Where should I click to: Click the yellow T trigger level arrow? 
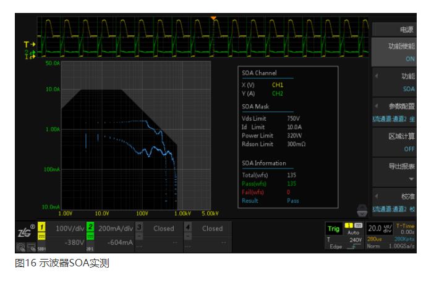(x=29, y=44)
